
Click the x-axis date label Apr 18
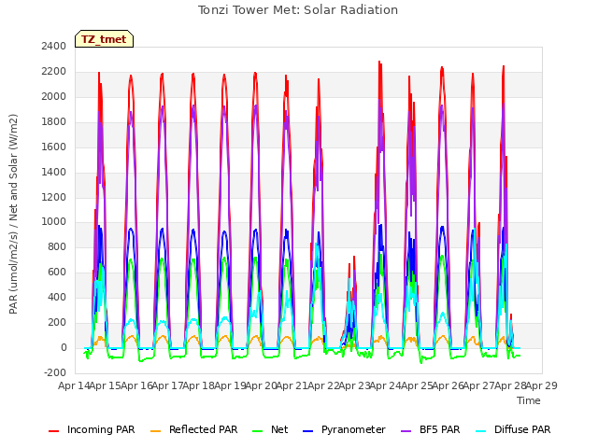tap(199, 385)
